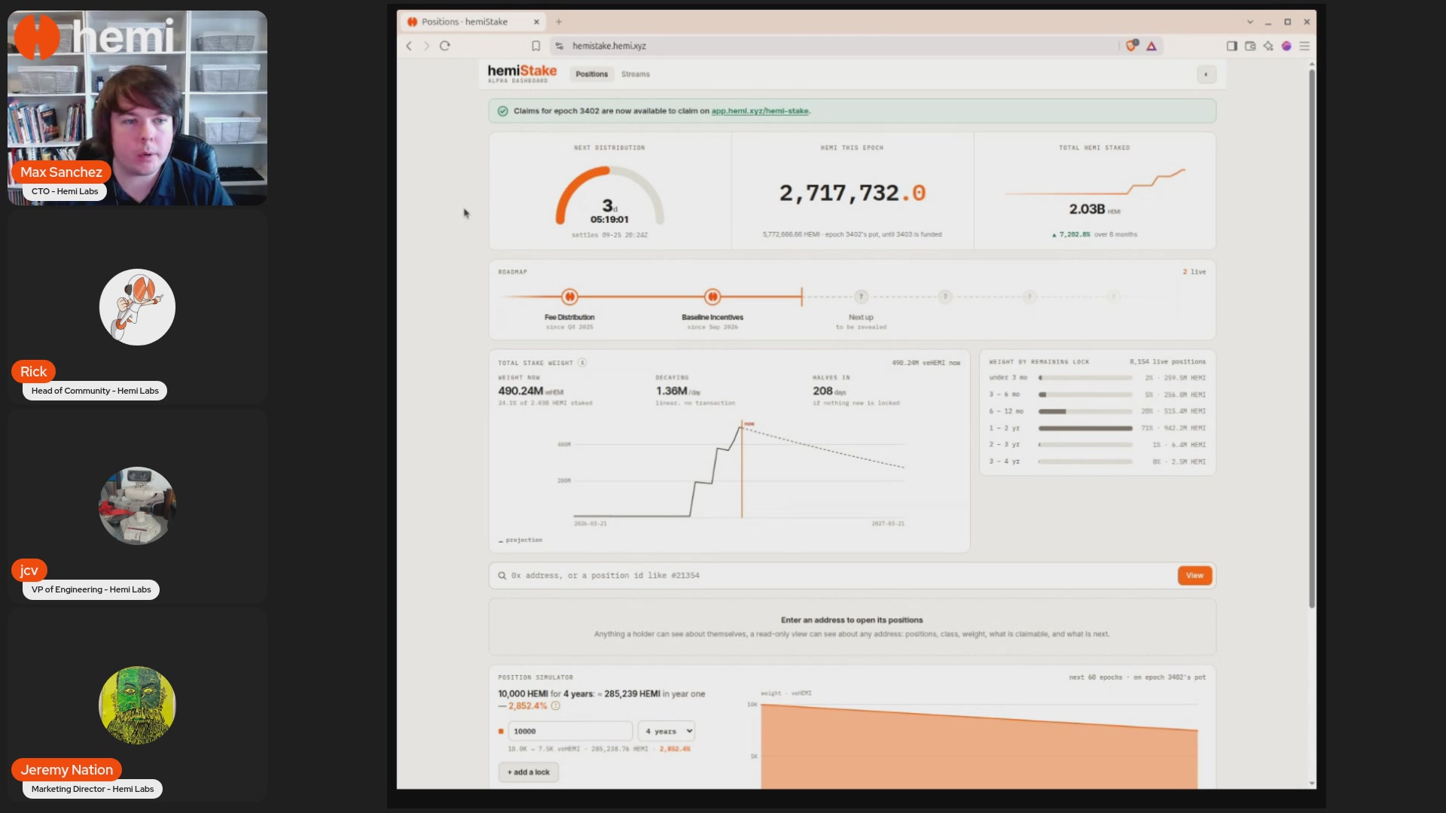
Task: Click the 6 - 12 mo lock bar
Action: 1085,412
